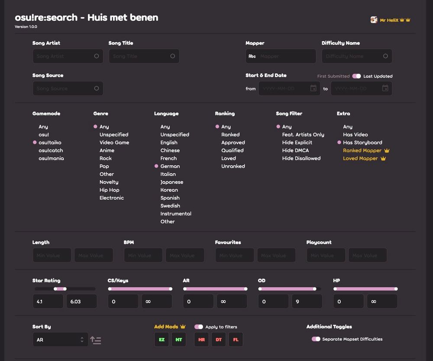Screen dimensions: 433x361
Task: Click the BPM Min Value field
Action: [143, 255]
